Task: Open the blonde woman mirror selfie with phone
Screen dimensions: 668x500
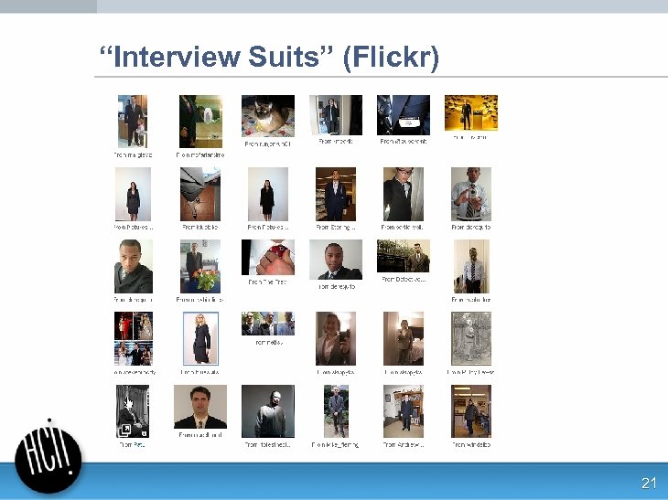Action: click(x=336, y=339)
